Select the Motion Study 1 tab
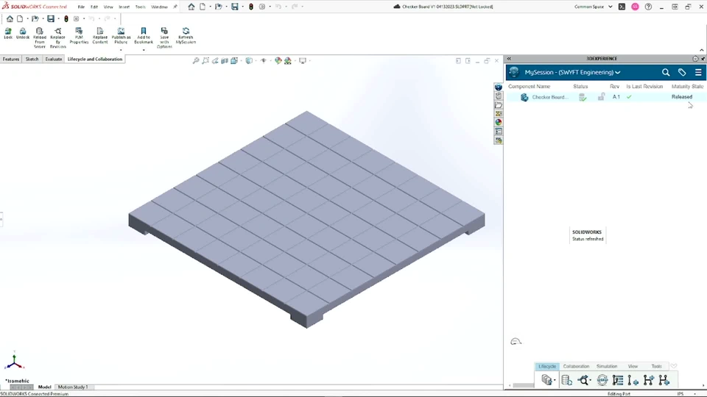This screenshot has width=707, height=397. (73, 387)
